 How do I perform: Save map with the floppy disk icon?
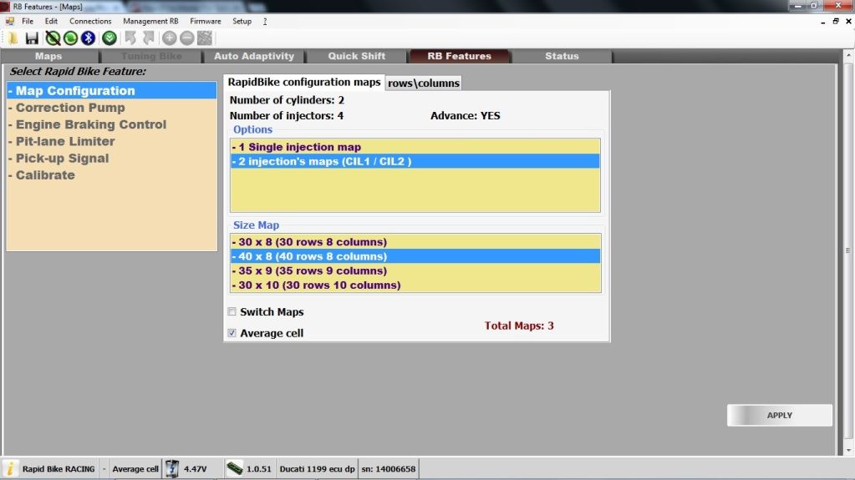pyautogui.click(x=32, y=38)
